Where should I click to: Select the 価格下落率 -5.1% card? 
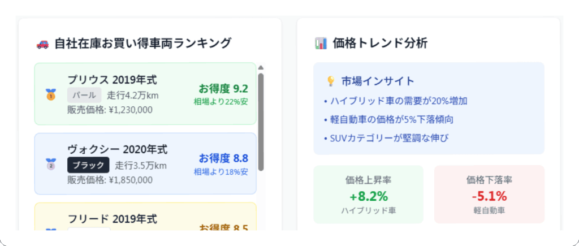point(489,195)
